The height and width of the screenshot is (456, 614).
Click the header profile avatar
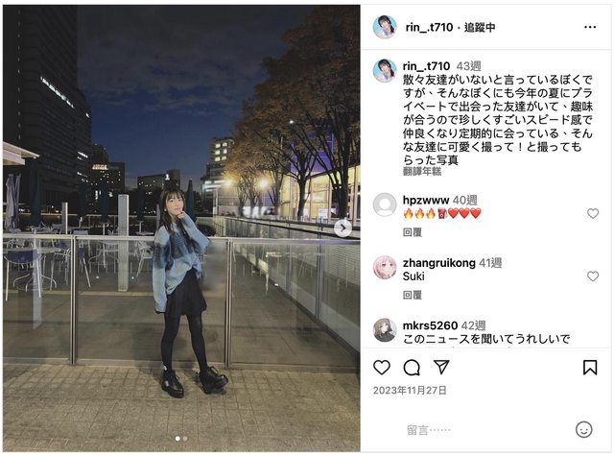(x=385, y=27)
